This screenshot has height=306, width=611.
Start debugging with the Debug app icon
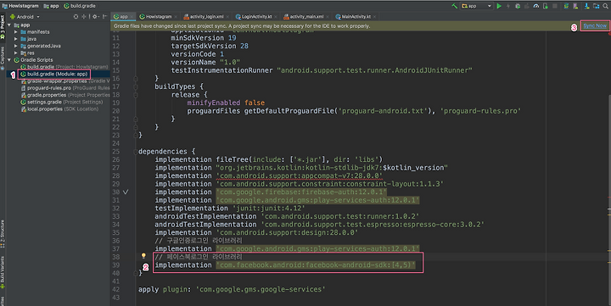518,6
